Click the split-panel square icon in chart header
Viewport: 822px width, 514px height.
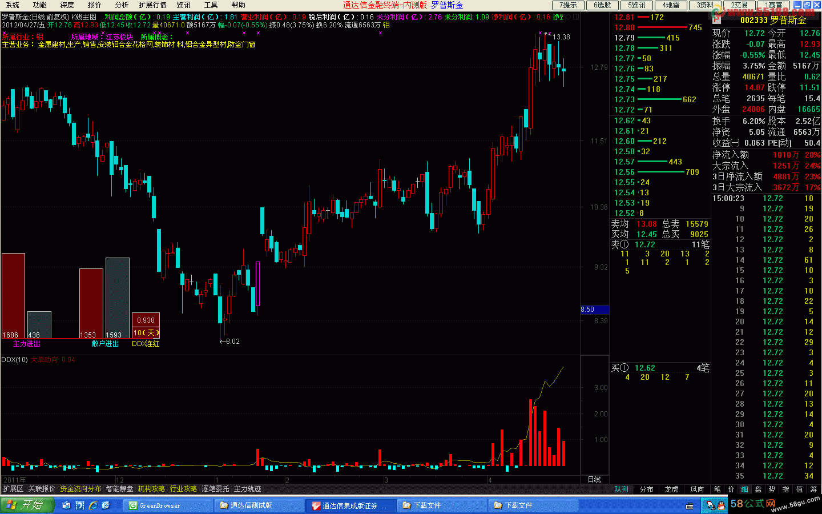click(x=575, y=17)
